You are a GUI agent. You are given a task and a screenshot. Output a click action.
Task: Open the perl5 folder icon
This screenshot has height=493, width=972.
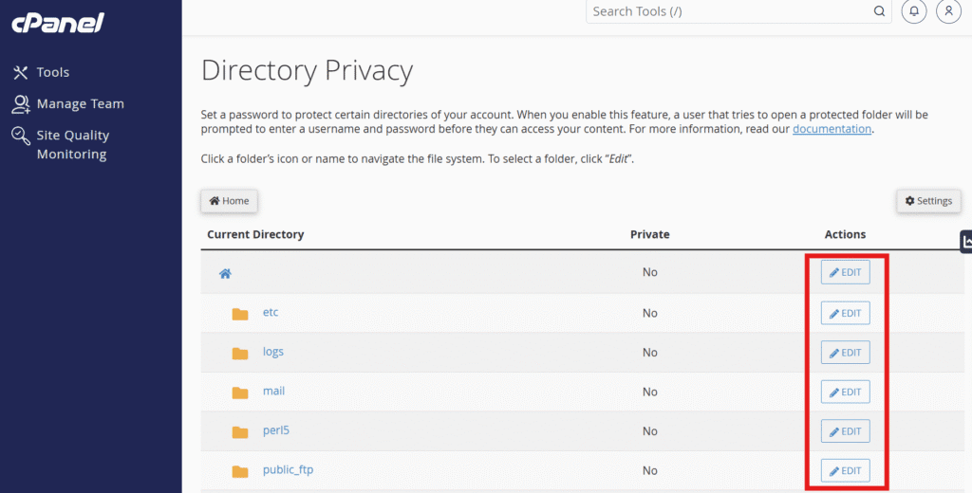click(240, 432)
